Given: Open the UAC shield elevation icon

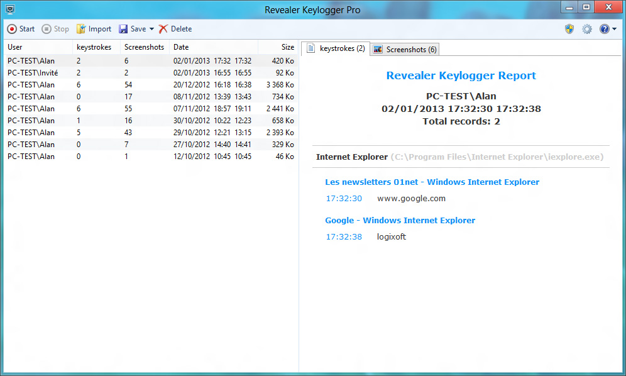Looking at the screenshot, I should click(569, 29).
